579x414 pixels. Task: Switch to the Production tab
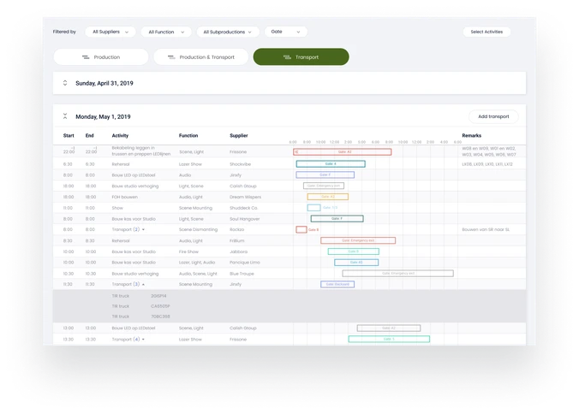click(x=101, y=57)
